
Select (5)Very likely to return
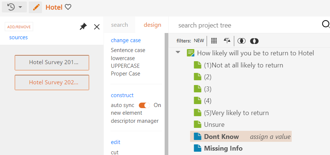point(236,113)
